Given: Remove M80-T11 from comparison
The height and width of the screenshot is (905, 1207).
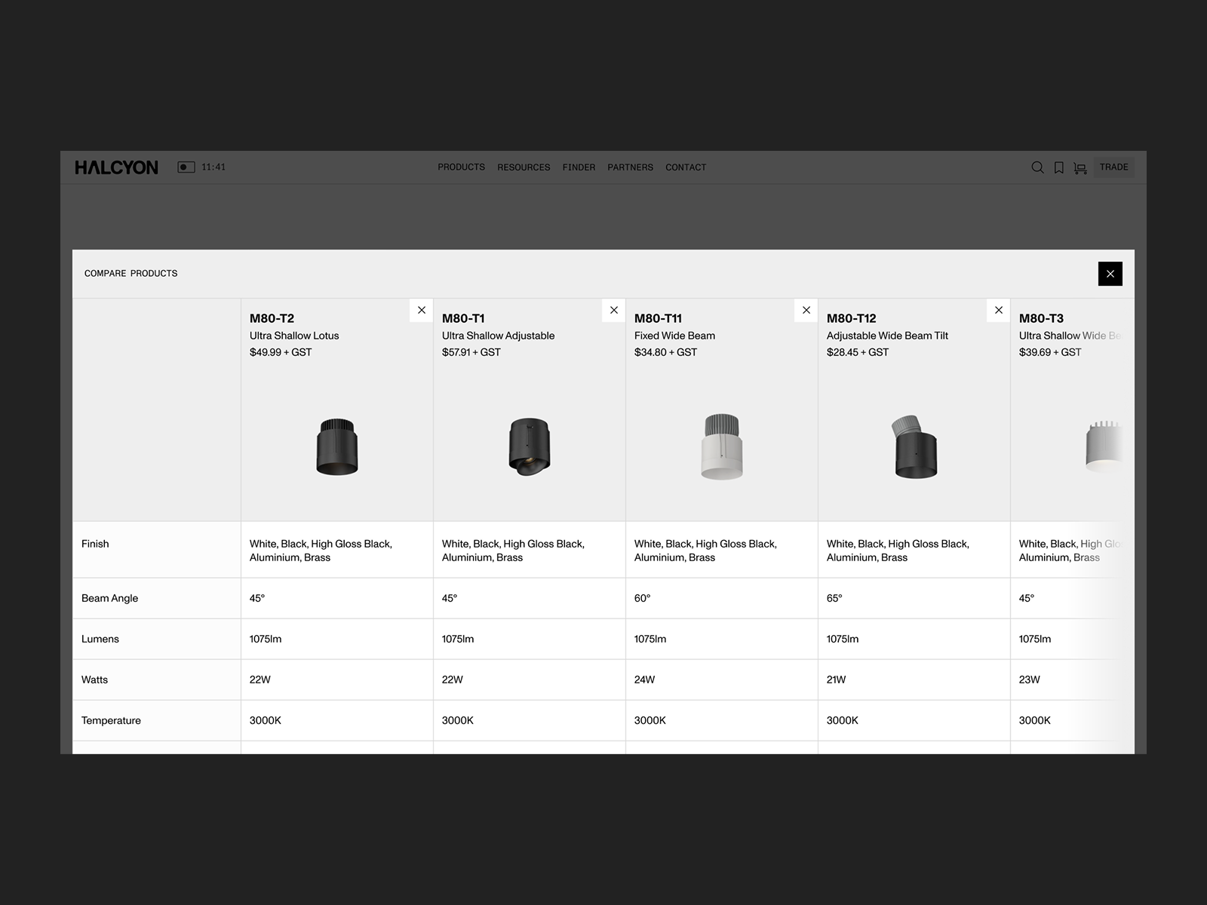Looking at the screenshot, I should point(806,310).
